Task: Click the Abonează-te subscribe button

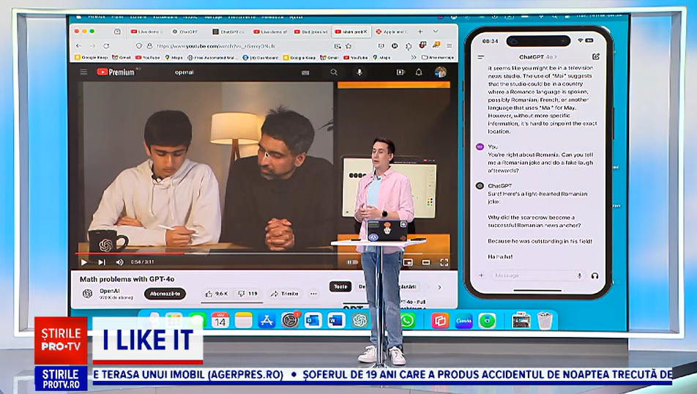Action: click(x=165, y=294)
